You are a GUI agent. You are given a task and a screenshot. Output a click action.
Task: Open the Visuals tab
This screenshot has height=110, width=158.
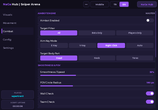[18, 15]
